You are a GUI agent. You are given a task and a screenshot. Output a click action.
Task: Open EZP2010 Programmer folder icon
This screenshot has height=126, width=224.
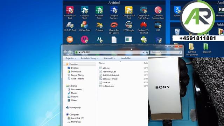pyautogui.click(x=192, y=49)
